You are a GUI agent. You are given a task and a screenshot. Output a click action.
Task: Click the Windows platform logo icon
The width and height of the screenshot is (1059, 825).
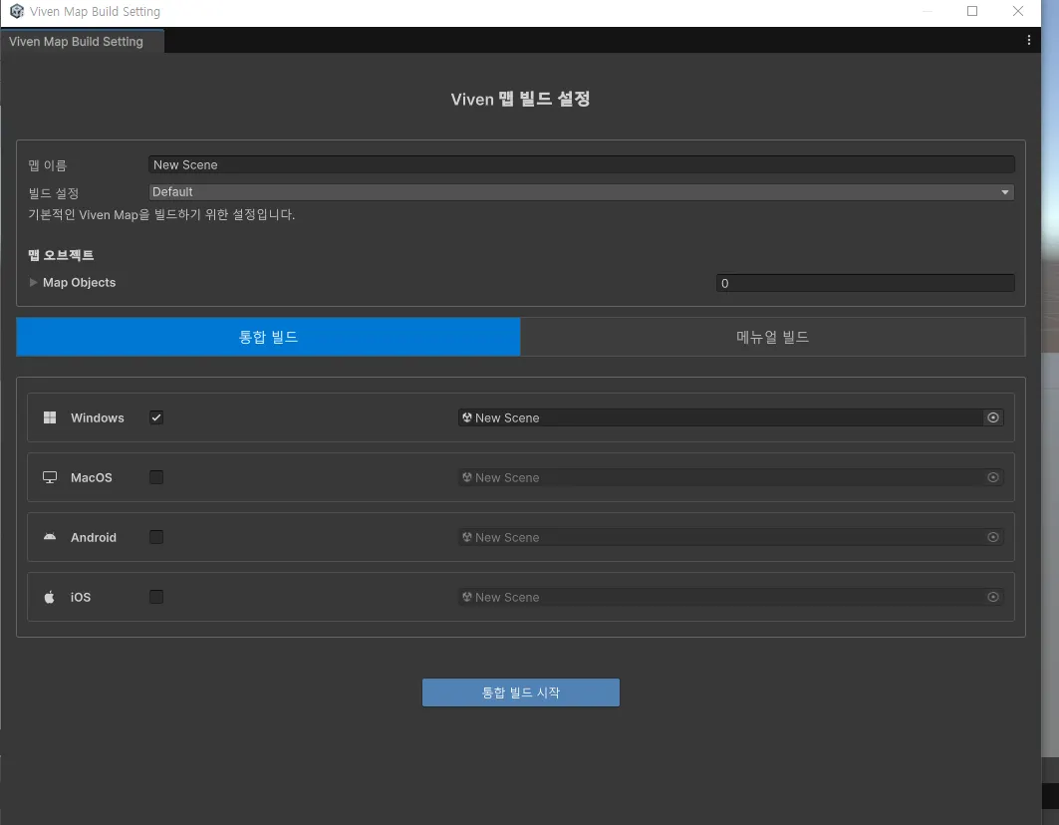coord(49,417)
